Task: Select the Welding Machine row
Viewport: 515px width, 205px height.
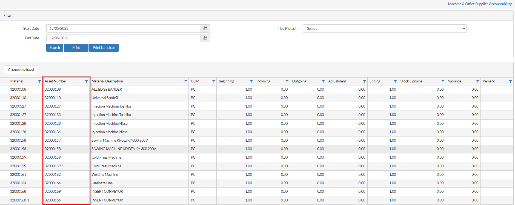Action: [105, 175]
